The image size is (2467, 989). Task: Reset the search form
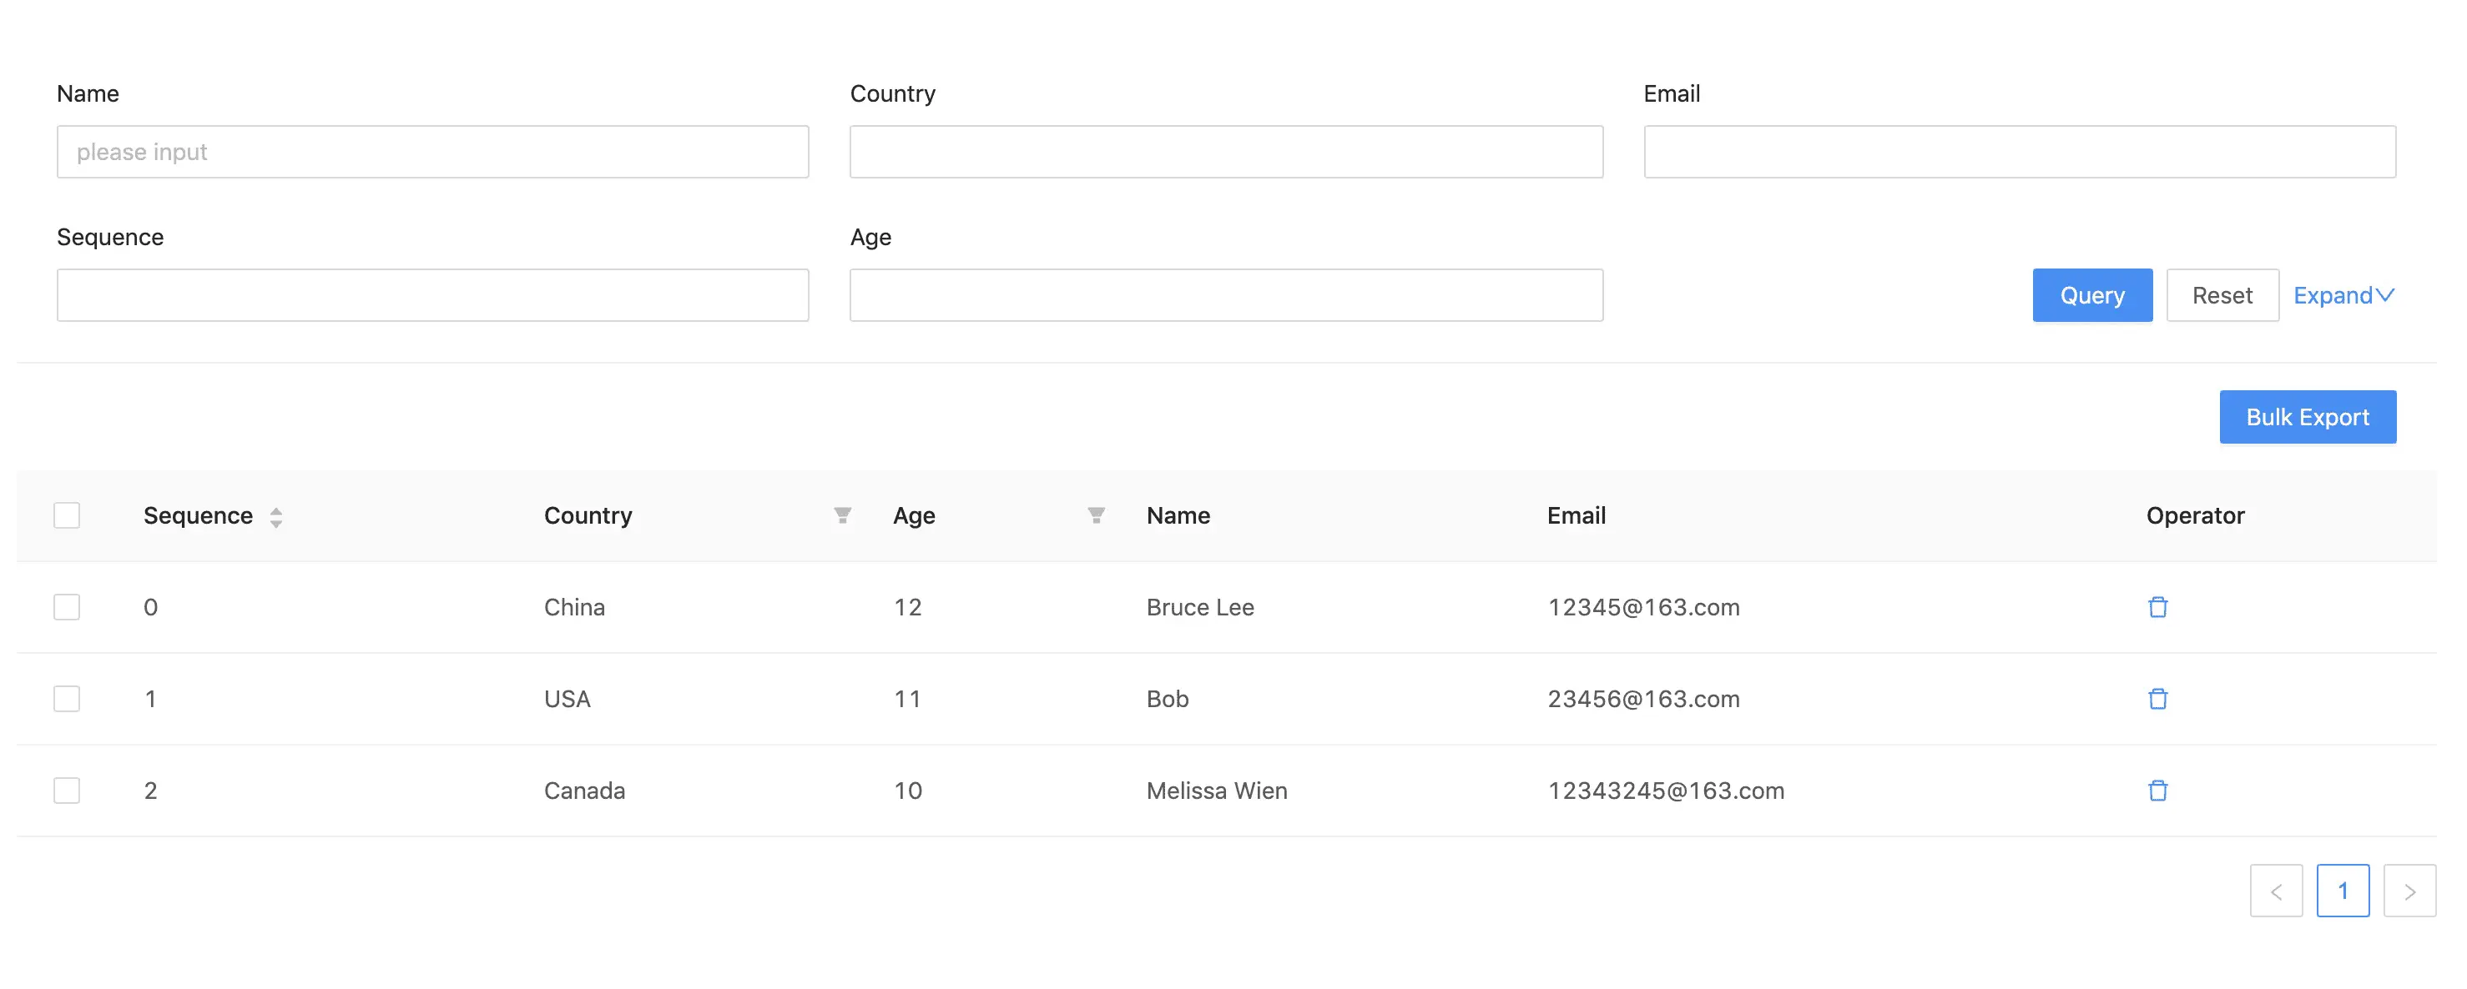click(x=2222, y=295)
